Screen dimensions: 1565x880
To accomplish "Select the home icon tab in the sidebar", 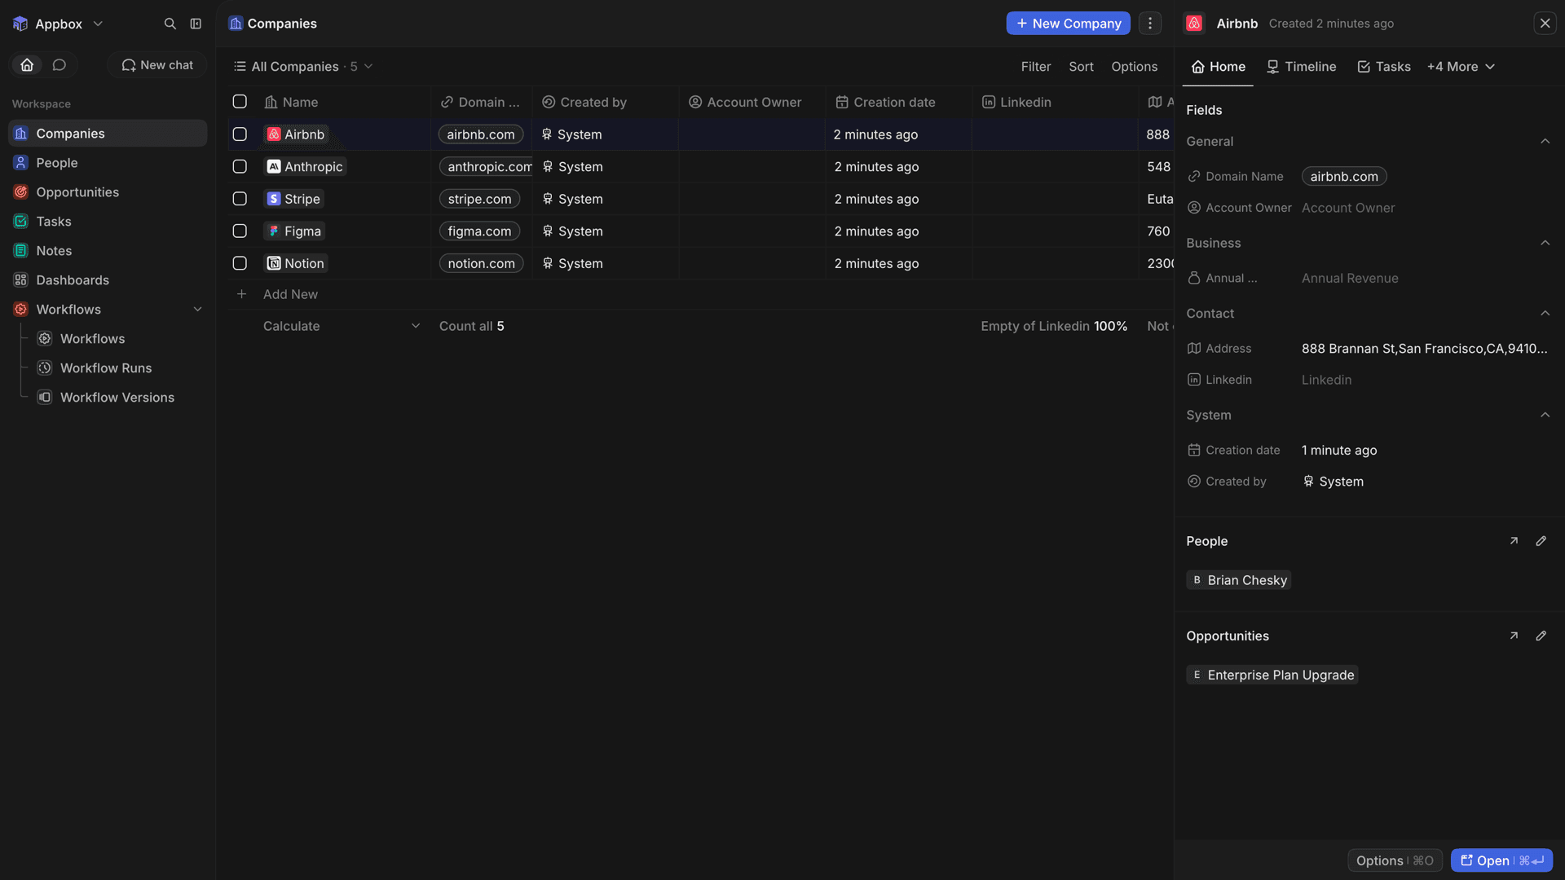I will 27,65.
